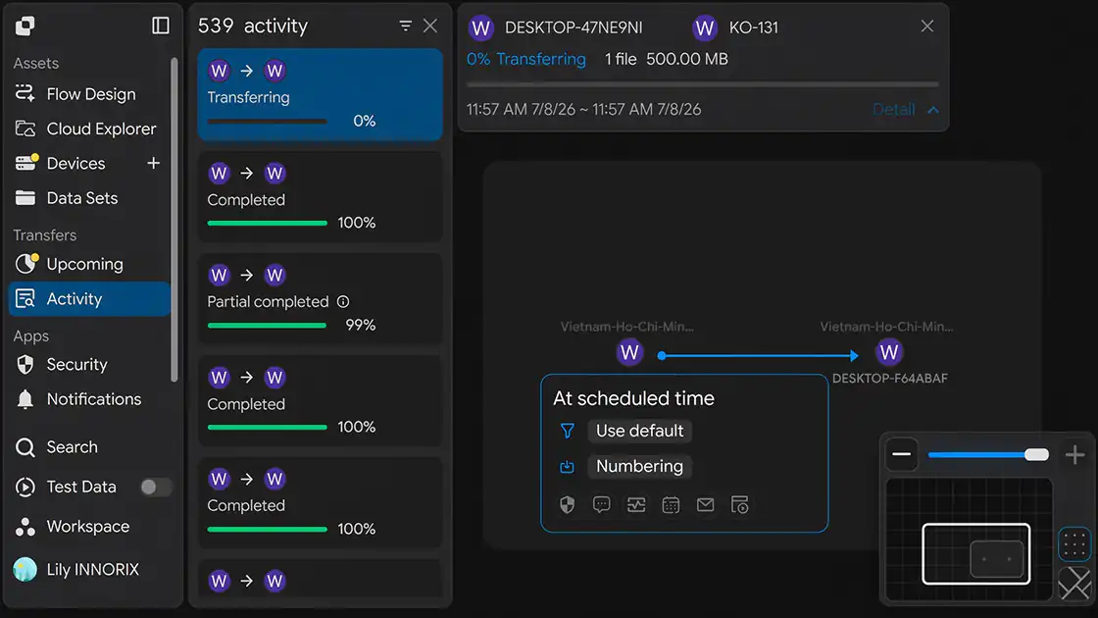The image size is (1098, 618).
Task: Select the Activity menu item
Action: 89,299
